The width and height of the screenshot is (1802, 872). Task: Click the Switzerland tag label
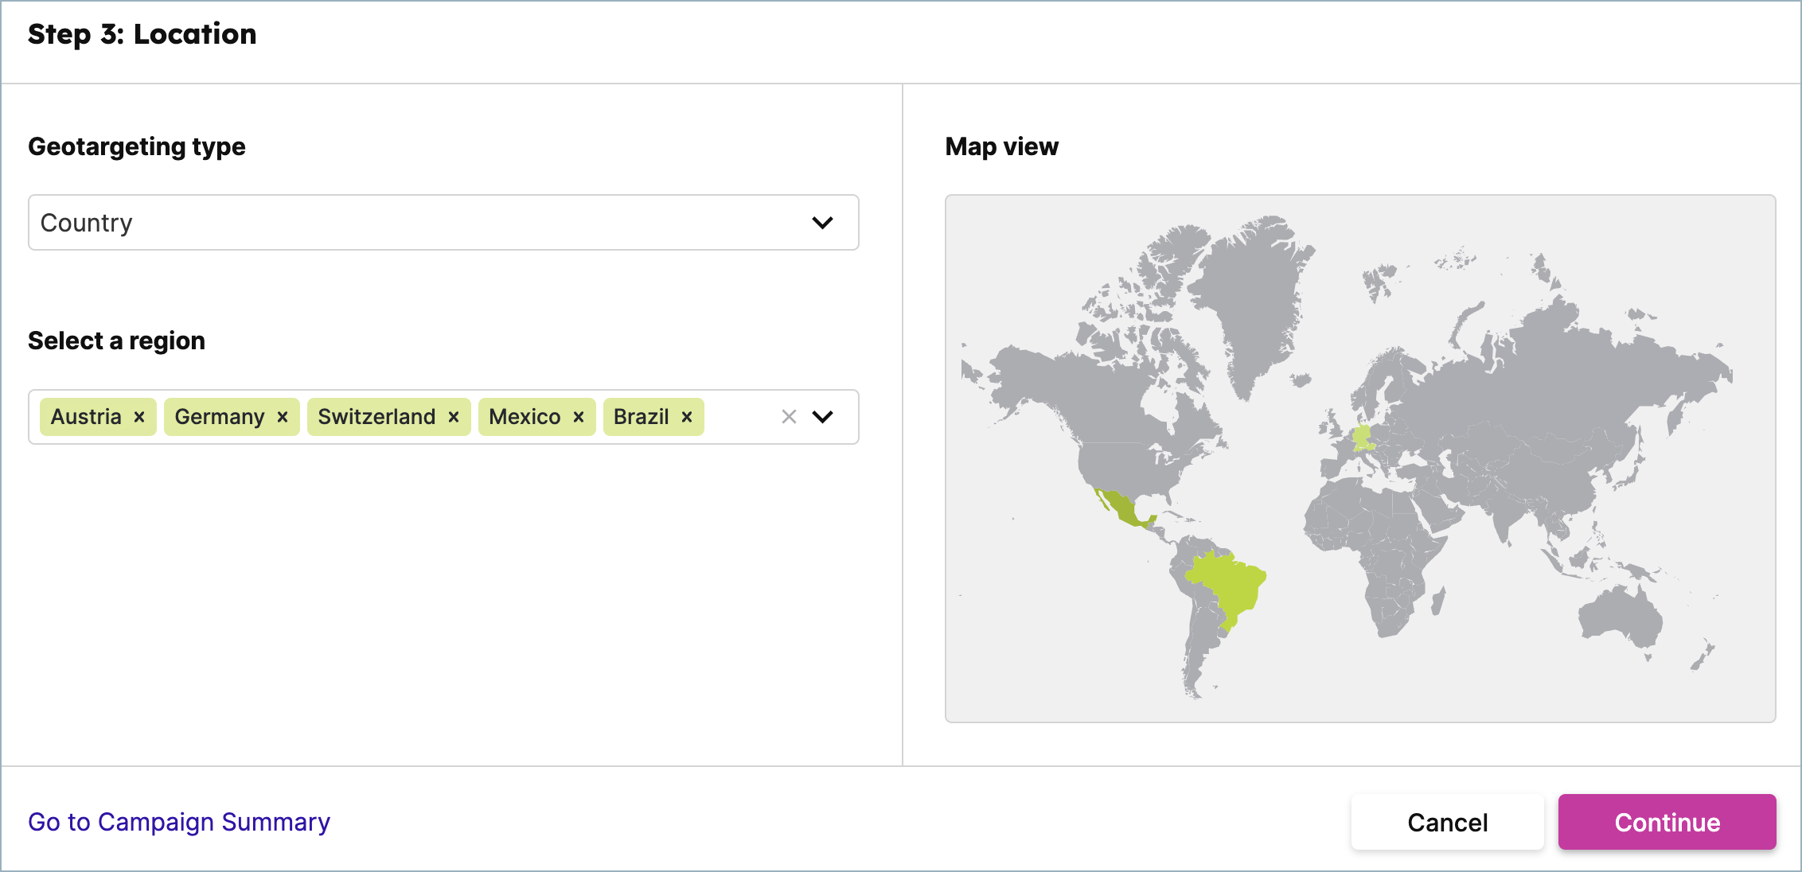click(376, 417)
